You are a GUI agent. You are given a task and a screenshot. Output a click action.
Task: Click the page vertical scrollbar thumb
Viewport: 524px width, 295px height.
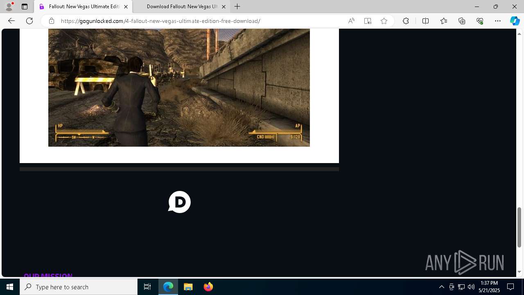[519, 227]
